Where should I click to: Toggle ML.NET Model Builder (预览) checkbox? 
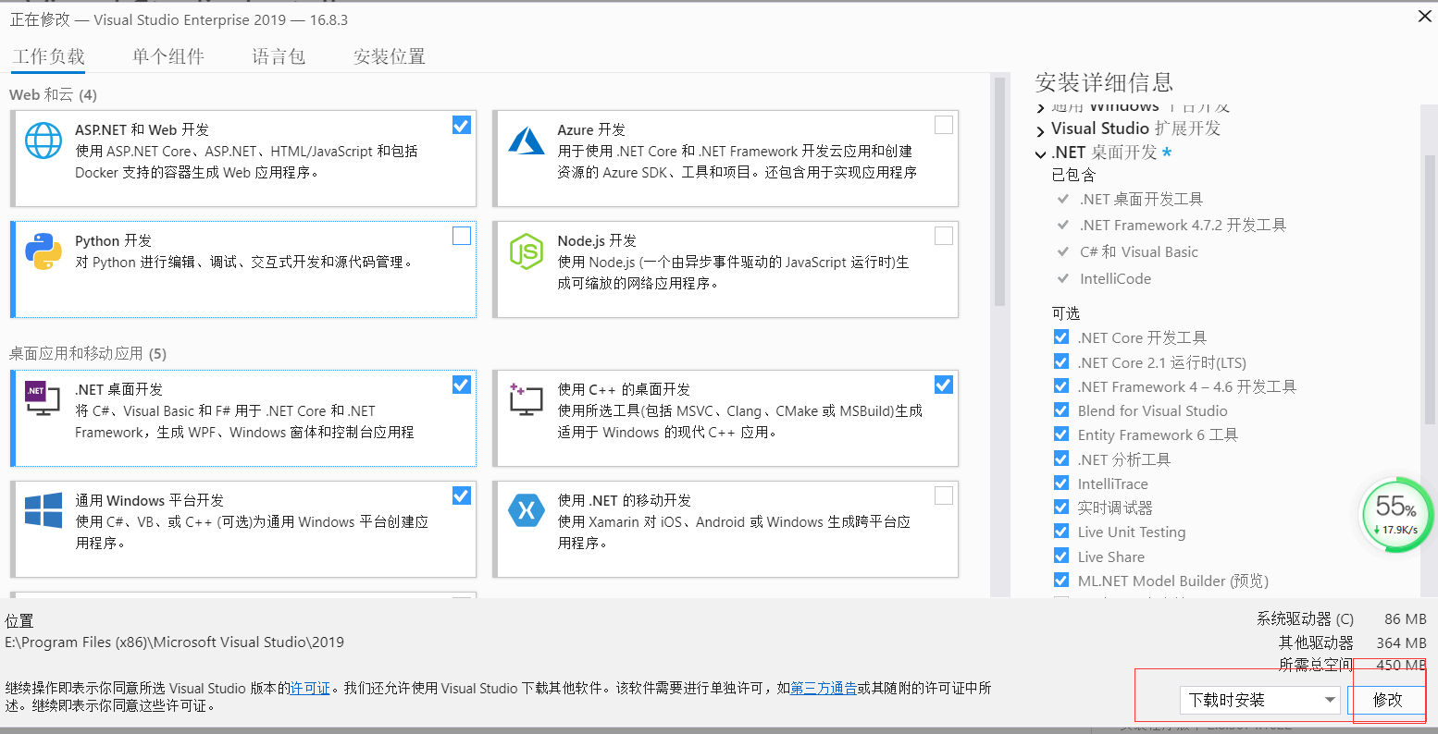click(x=1061, y=580)
